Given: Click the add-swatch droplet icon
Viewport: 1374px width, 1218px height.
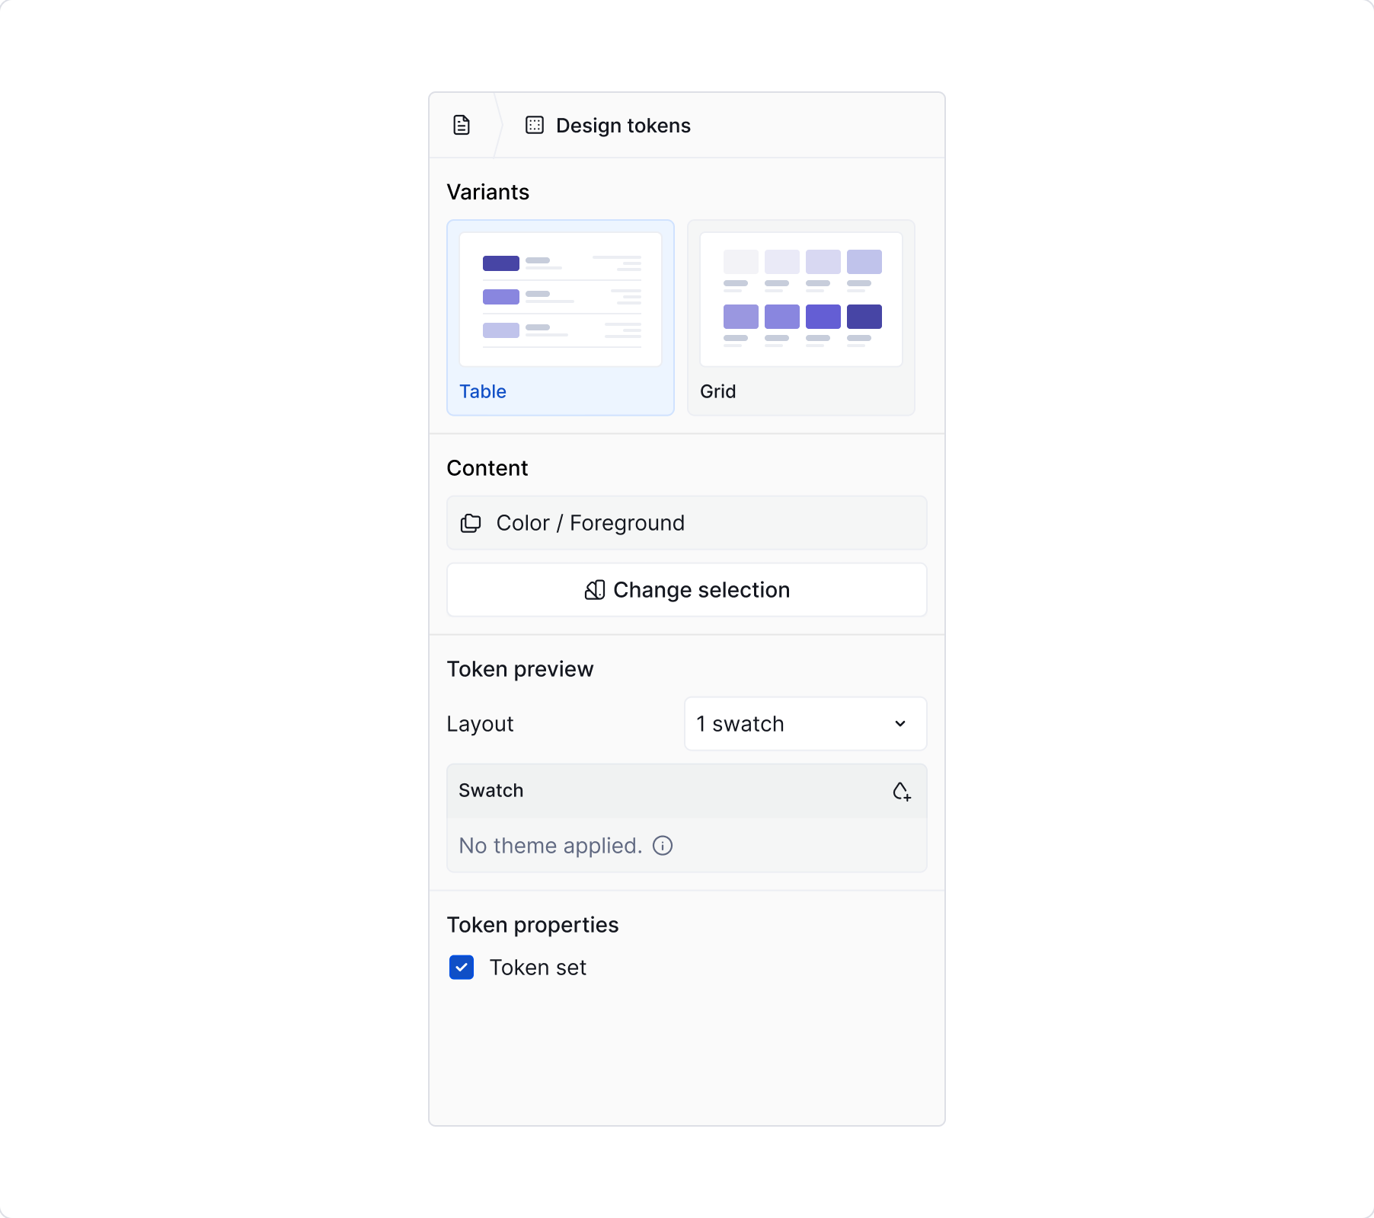Looking at the screenshot, I should click(902, 791).
